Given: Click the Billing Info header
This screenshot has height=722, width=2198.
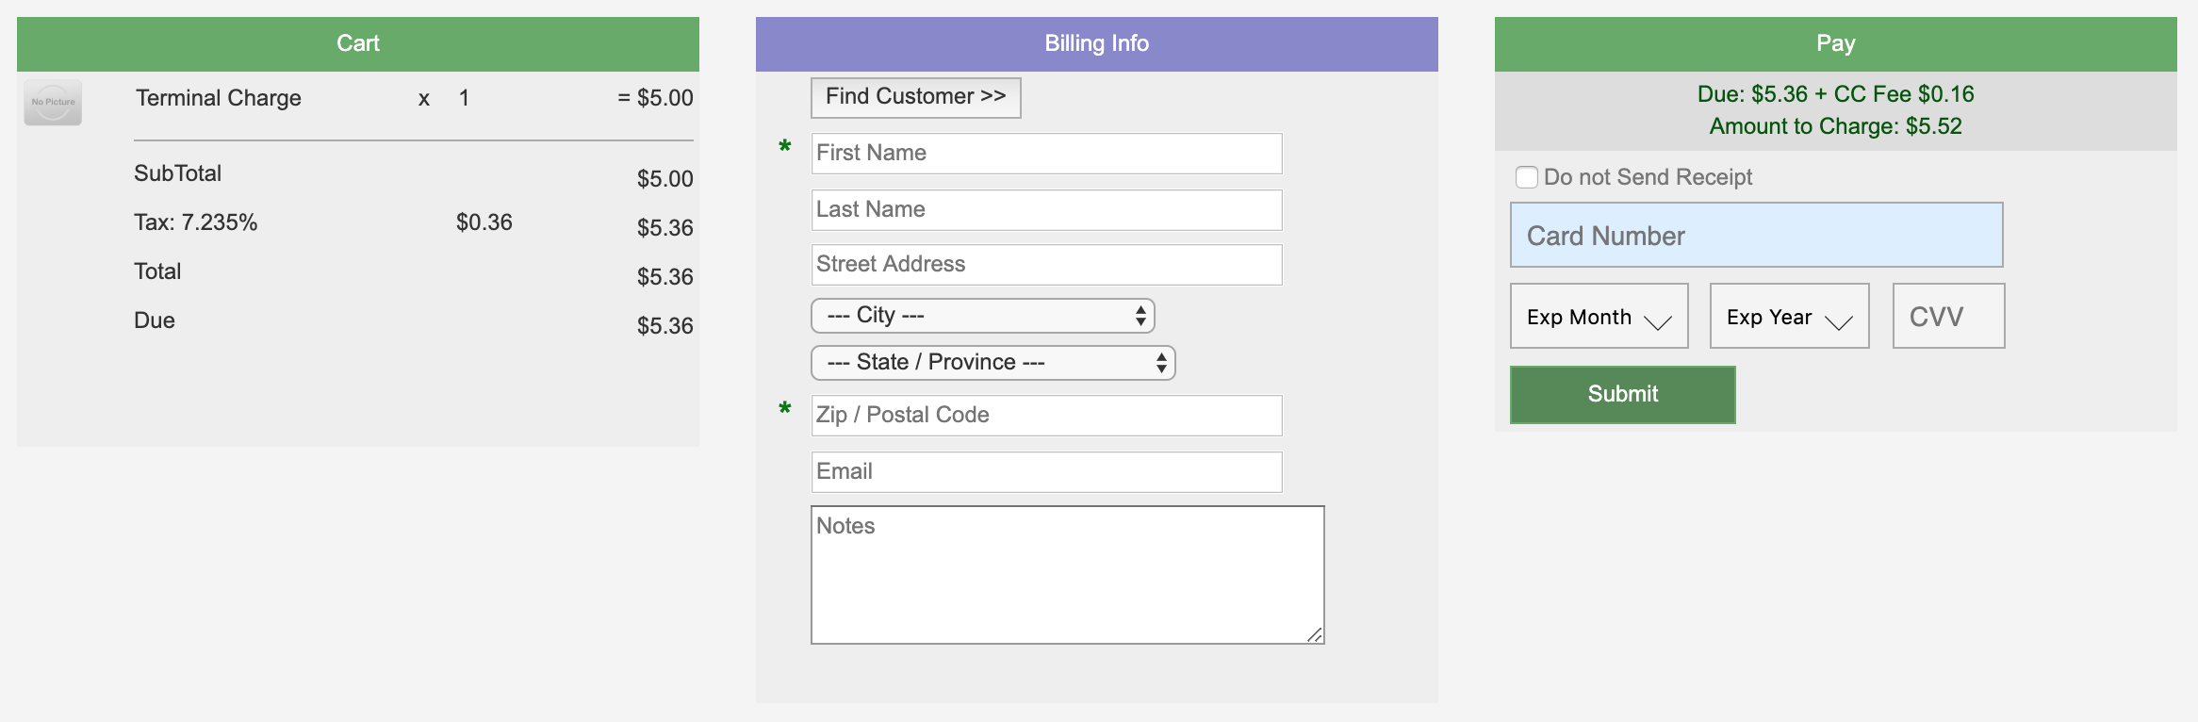Looking at the screenshot, I should point(1096,43).
